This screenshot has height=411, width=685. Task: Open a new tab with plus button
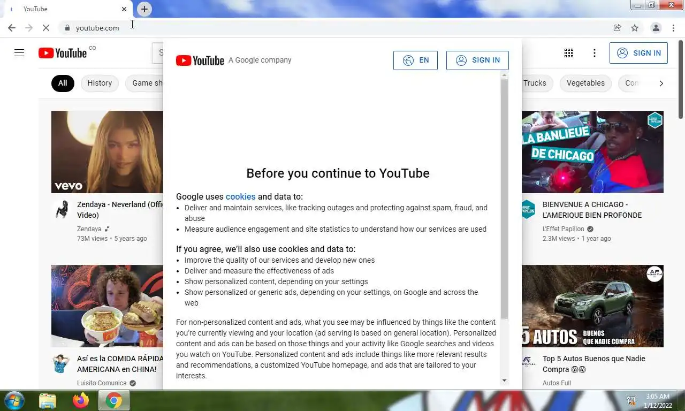[144, 9]
